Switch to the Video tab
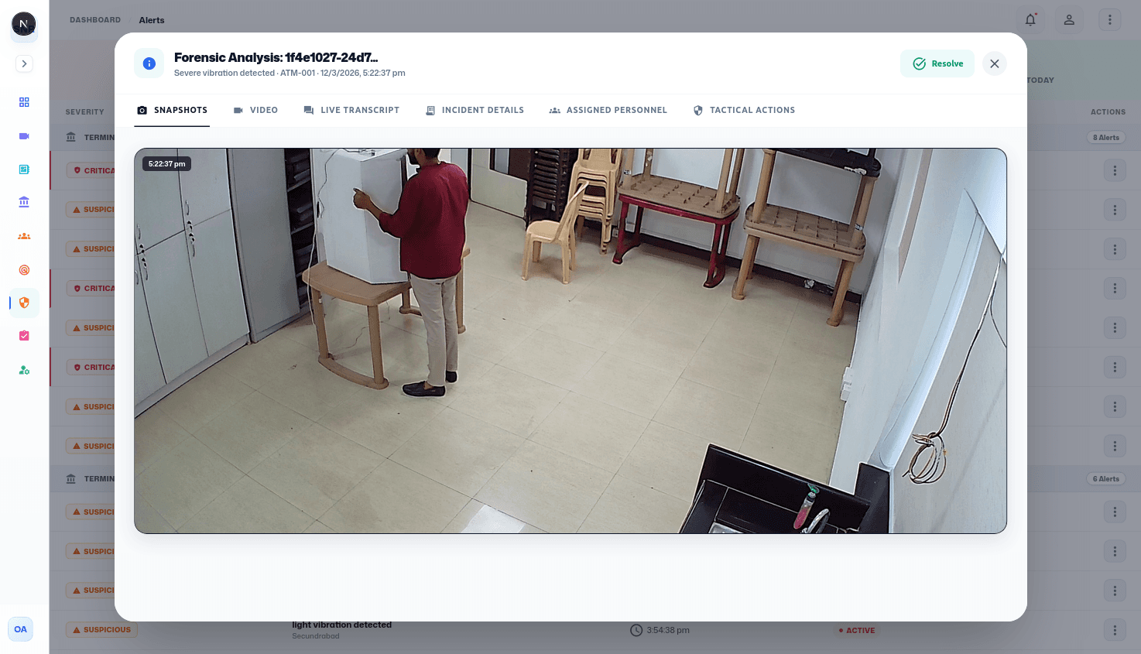The height and width of the screenshot is (654, 1141). point(255,111)
